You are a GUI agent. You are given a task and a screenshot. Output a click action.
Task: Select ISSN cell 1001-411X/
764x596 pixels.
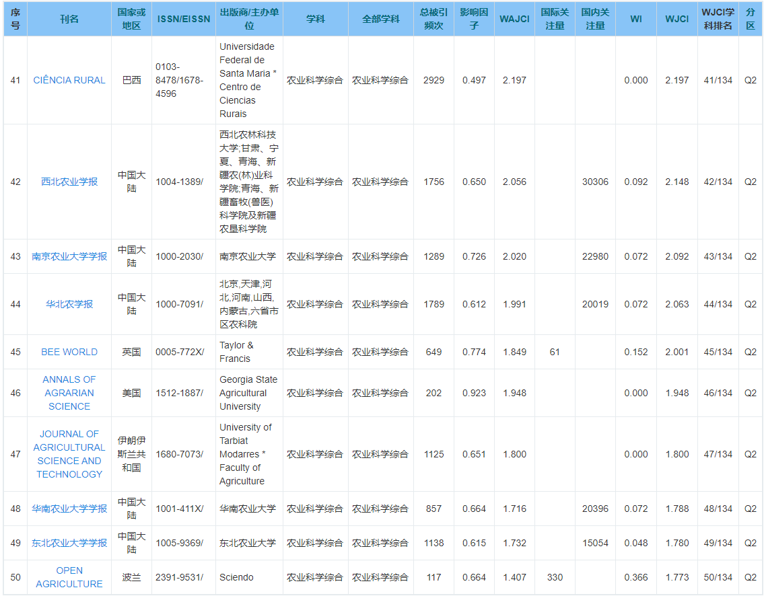[184, 509]
